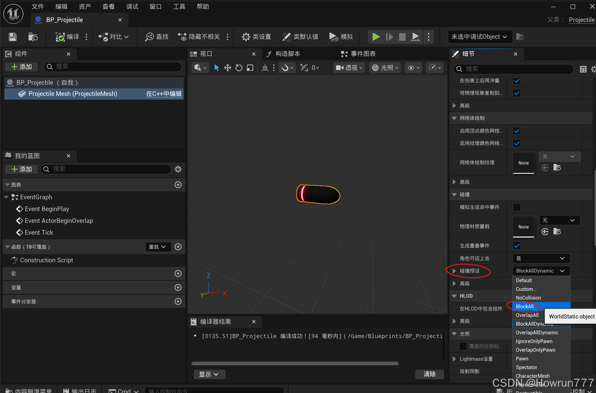The height and width of the screenshot is (393, 596).
Task: Click the Find (查找) toolbar button
Action: [157, 37]
